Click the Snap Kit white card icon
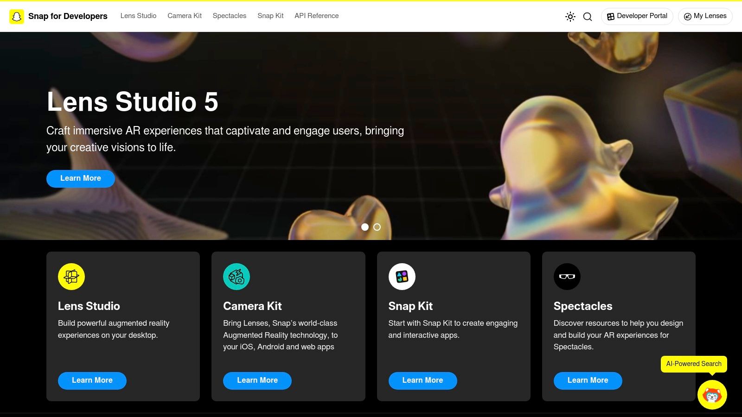The width and height of the screenshot is (742, 417). pos(402,277)
